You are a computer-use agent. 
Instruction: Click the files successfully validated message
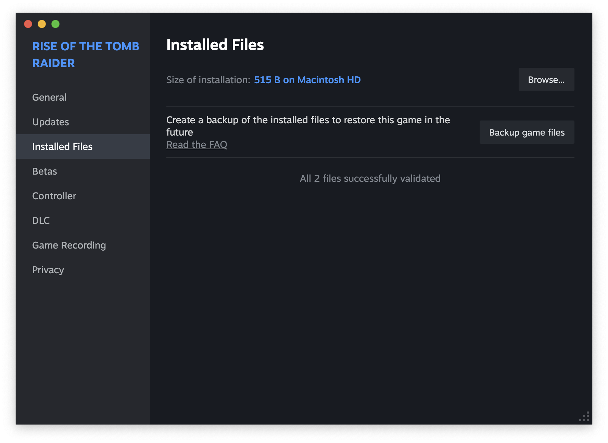coord(370,178)
